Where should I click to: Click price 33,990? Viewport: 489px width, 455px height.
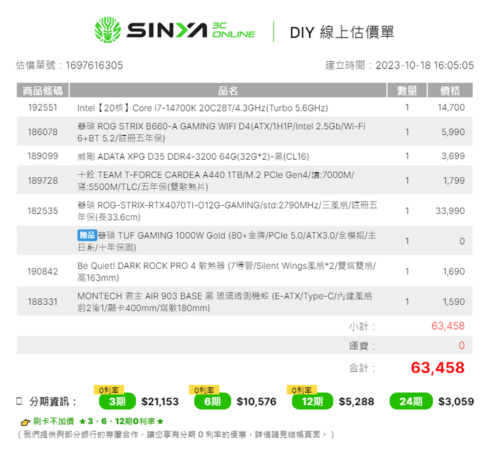pos(450,211)
